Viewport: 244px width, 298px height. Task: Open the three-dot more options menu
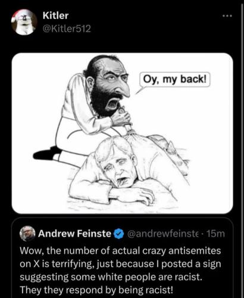tap(227, 16)
